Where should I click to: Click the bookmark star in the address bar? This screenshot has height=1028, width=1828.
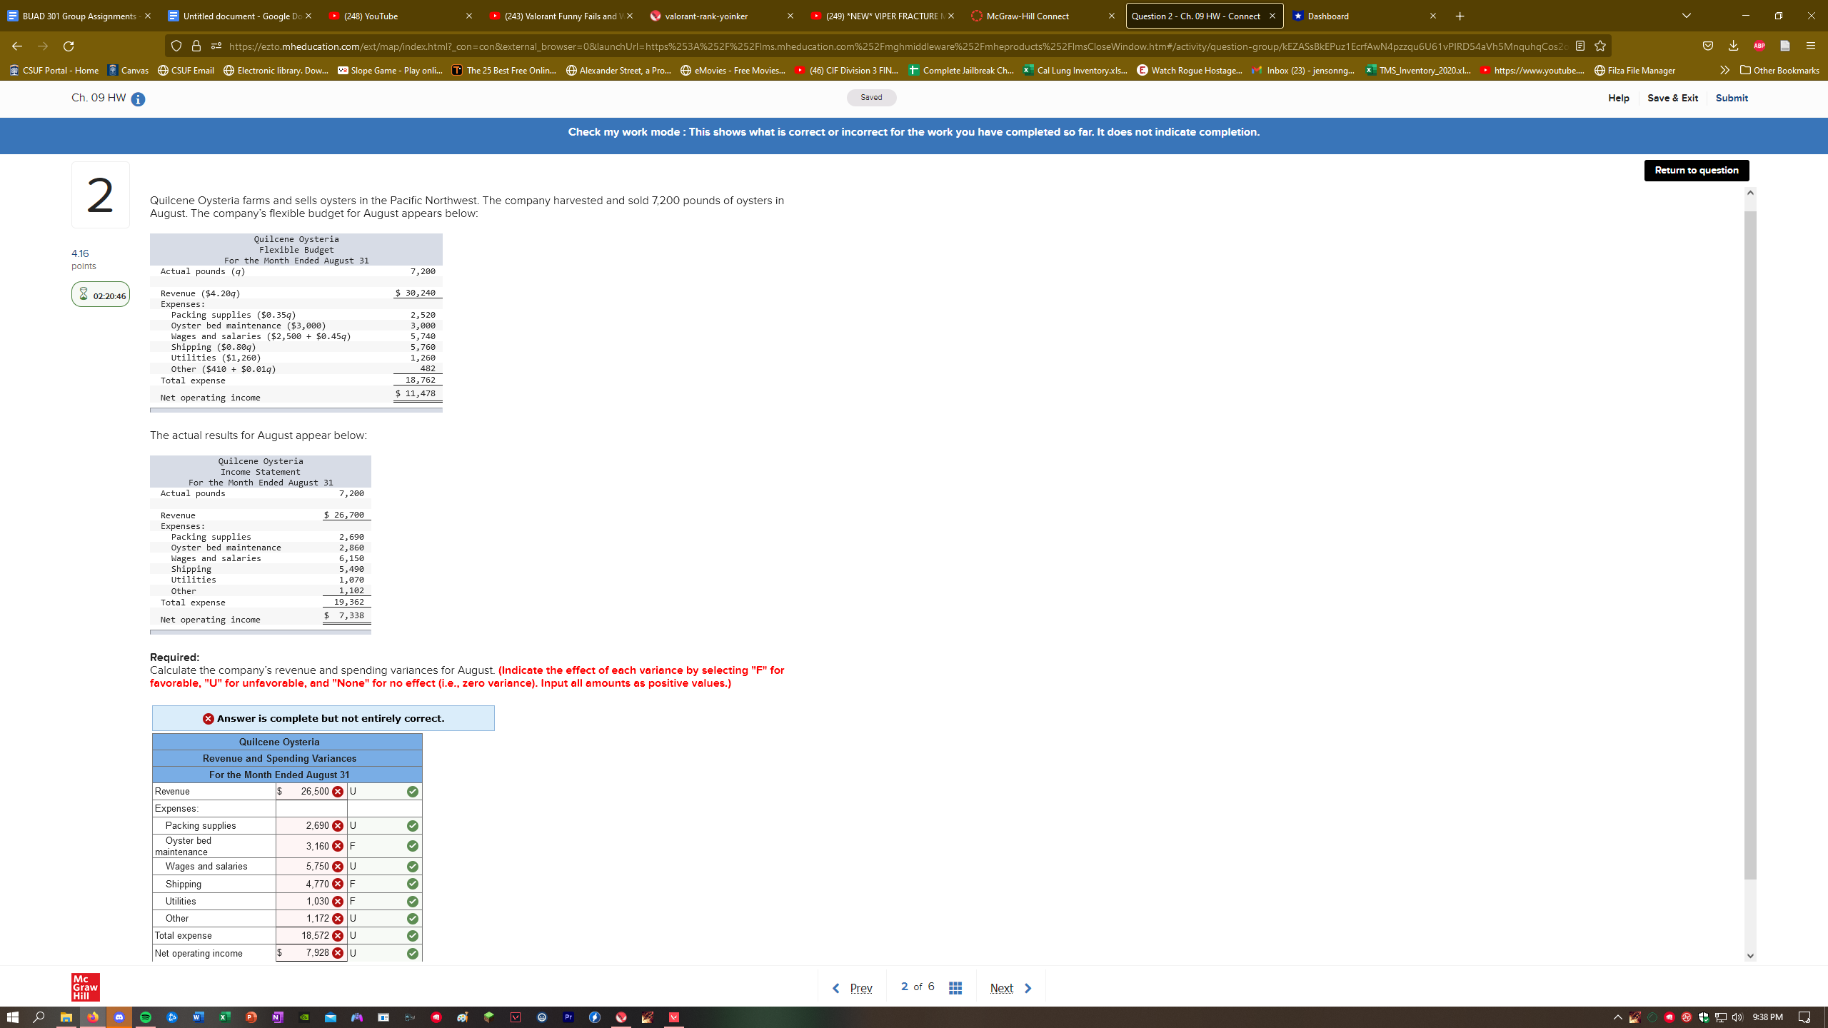pyautogui.click(x=1599, y=46)
